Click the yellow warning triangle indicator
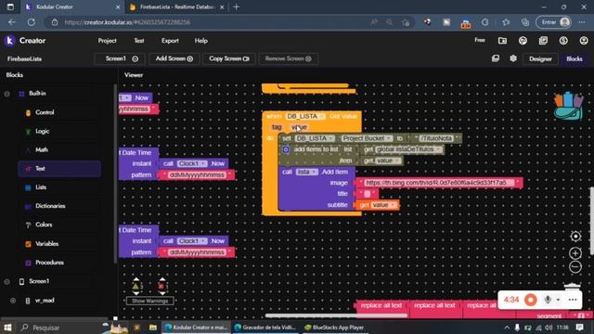The height and width of the screenshot is (334, 594). coord(136,287)
